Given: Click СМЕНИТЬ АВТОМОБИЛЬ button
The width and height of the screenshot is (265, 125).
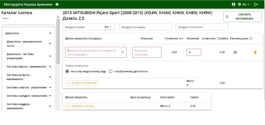Looking at the screenshot, I should point(242,17).
